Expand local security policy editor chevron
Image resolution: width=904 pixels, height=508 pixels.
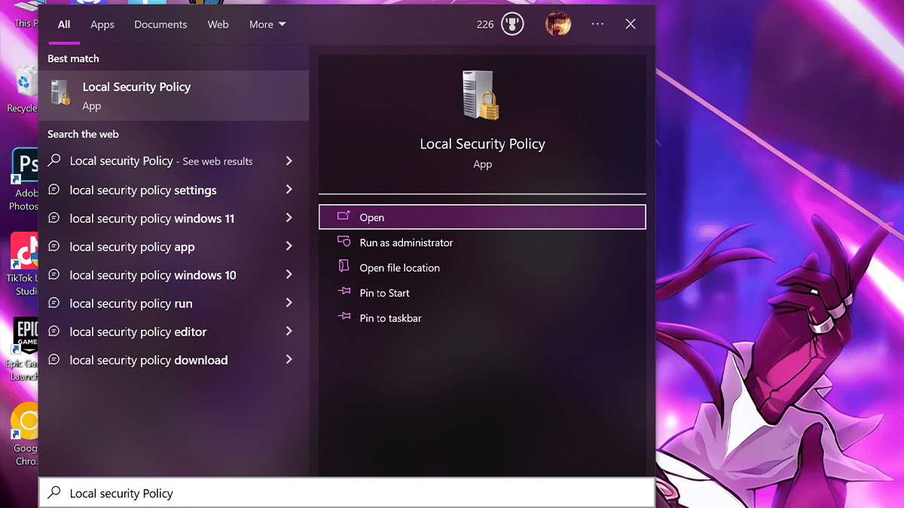[x=289, y=331]
